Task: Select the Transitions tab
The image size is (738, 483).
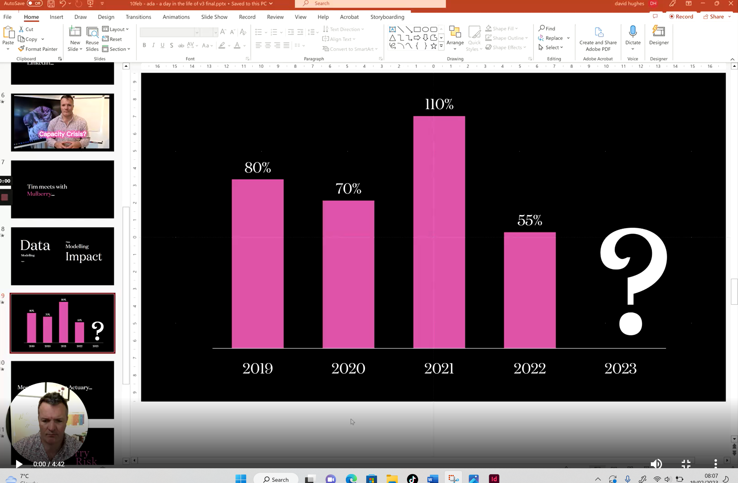Action: coord(138,17)
